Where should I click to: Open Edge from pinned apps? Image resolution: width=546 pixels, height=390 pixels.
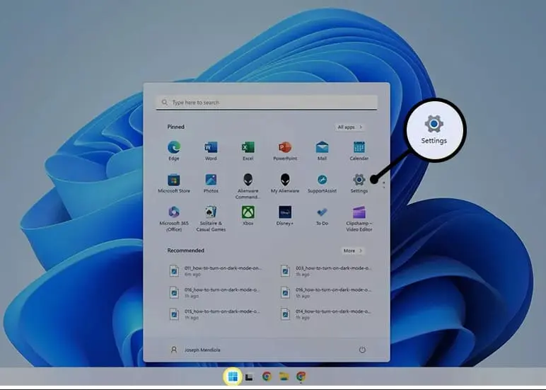(x=174, y=151)
